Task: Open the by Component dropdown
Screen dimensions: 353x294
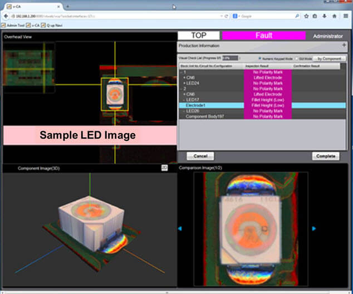Action: pos(330,58)
